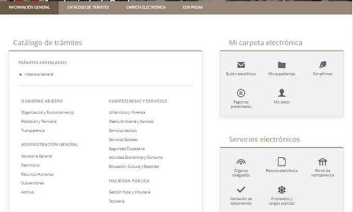Open Portal de transparencia icon
The image size is (353, 212).
coord(323,162)
